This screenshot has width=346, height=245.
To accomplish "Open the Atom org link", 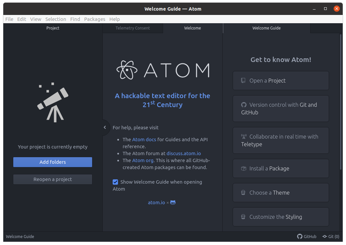I will (x=143, y=160).
